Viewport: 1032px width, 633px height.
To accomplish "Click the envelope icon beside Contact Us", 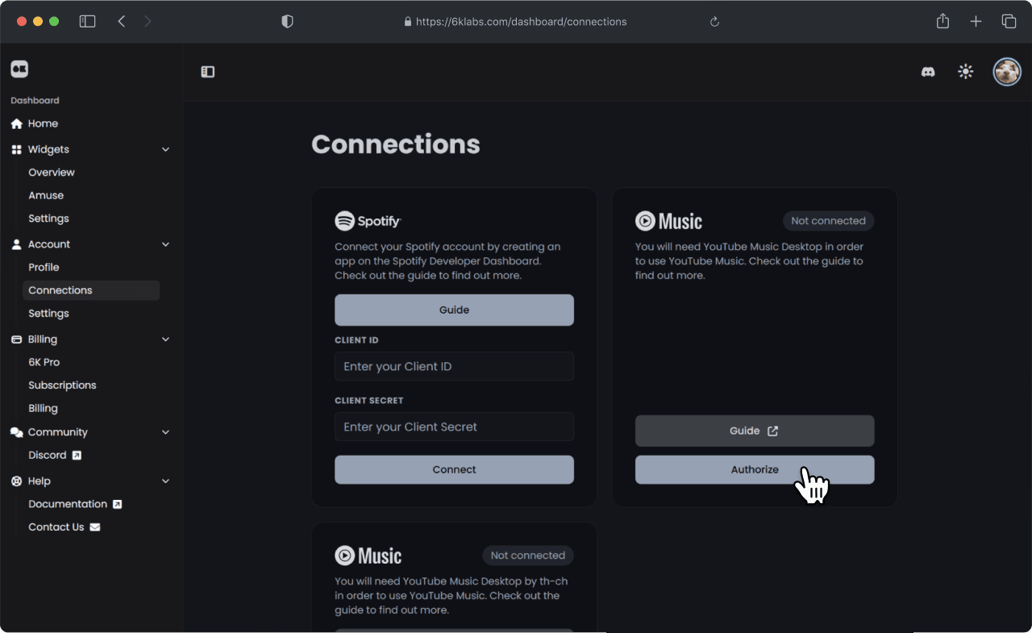I will tap(95, 527).
